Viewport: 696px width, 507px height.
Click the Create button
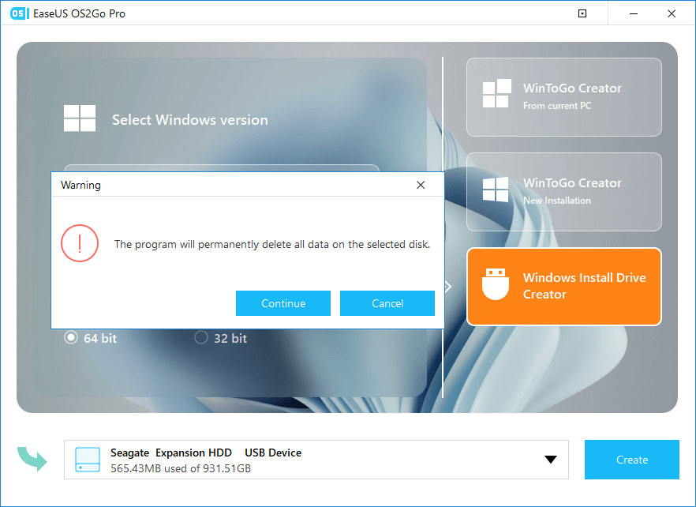click(x=631, y=460)
